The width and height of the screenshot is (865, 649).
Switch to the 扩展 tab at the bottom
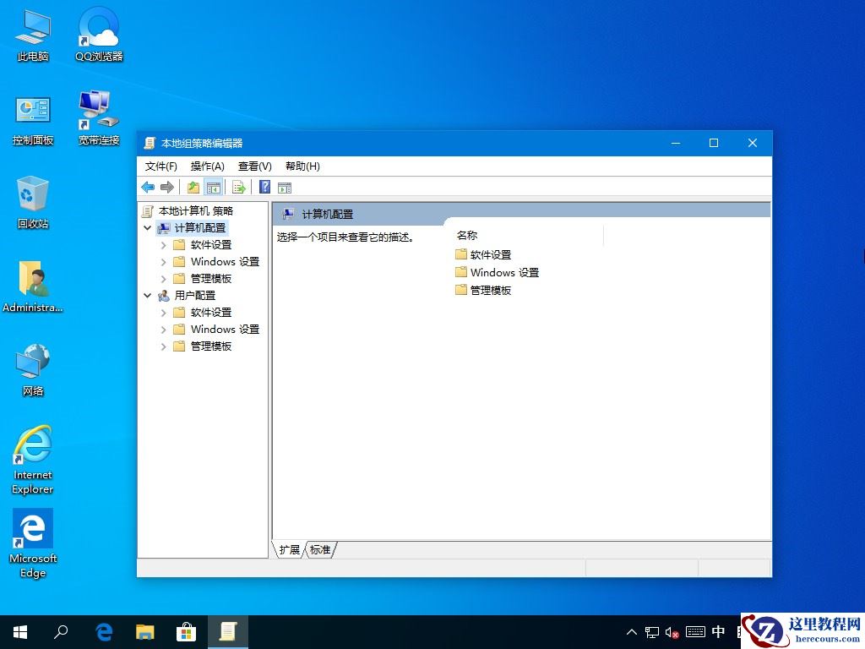[x=289, y=549]
